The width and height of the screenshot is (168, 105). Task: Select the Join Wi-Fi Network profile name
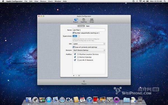click(86, 60)
